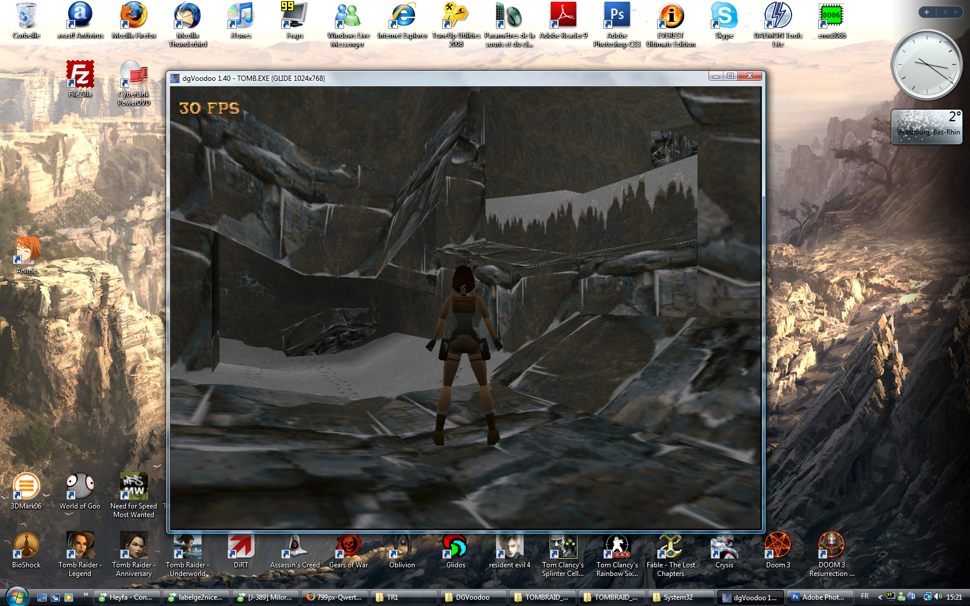Add a gadget with sidebar plus button
Image resolution: width=970 pixels, height=606 pixels.
pos(927,12)
